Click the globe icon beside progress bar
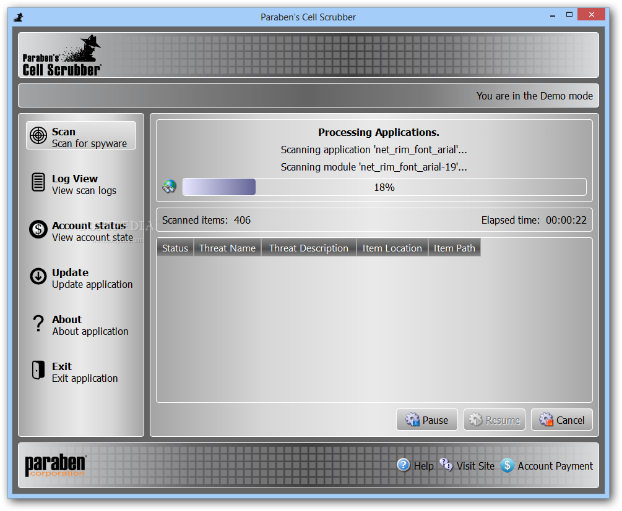622x511 pixels. tap(170, 187)
